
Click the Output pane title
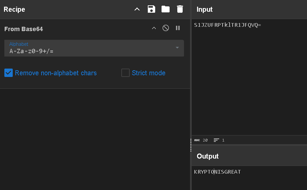(x=207, y=156)
